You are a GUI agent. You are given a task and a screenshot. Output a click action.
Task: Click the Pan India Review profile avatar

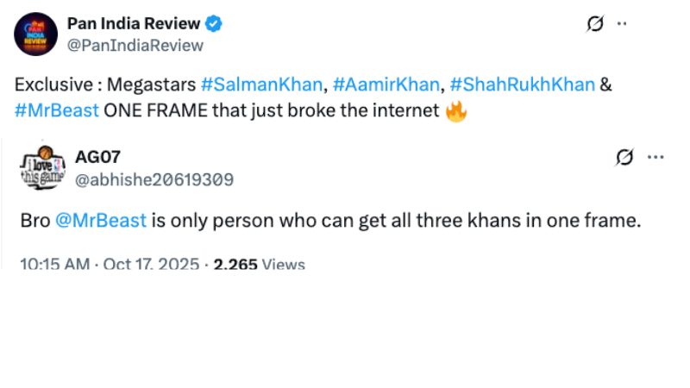36,34
